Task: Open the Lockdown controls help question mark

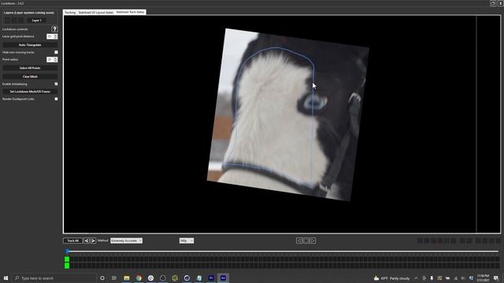Action: click(54, 29)
